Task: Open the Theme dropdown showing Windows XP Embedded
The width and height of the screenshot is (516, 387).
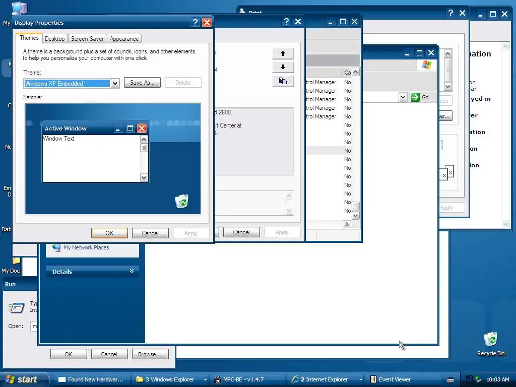Action: tap(115, 84)
